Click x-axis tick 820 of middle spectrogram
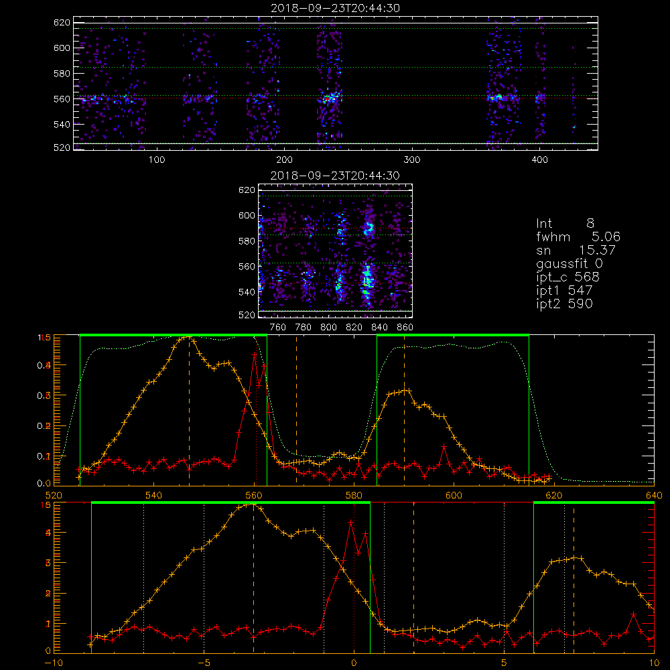The height and width of the screenshot is (670, 670). (354, 328)
